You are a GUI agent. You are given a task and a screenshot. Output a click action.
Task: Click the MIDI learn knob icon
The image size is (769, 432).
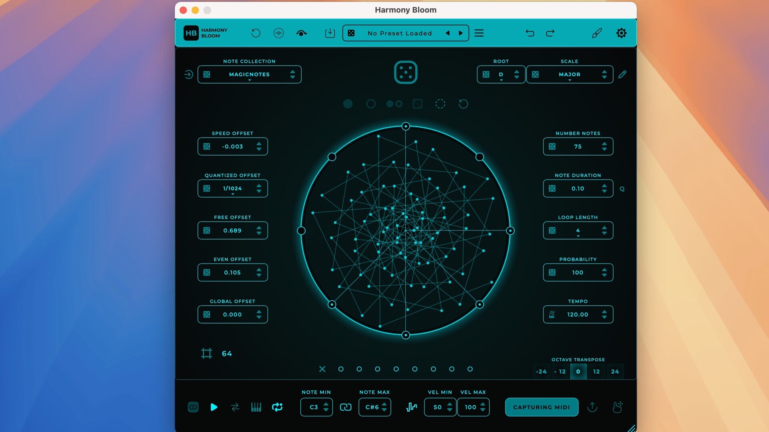(x=302, y=33)
